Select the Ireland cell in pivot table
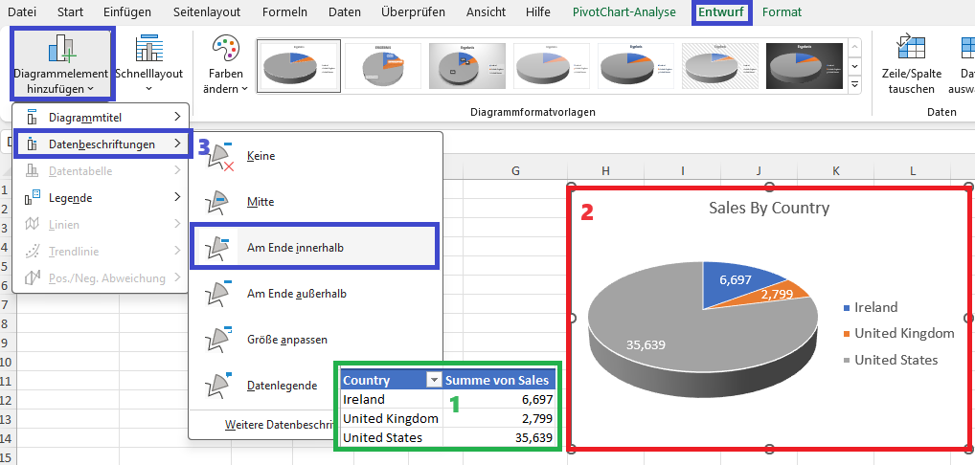This screenshot has width=975, height=465. point(391,399)
